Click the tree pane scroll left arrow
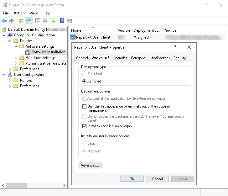 3,185
